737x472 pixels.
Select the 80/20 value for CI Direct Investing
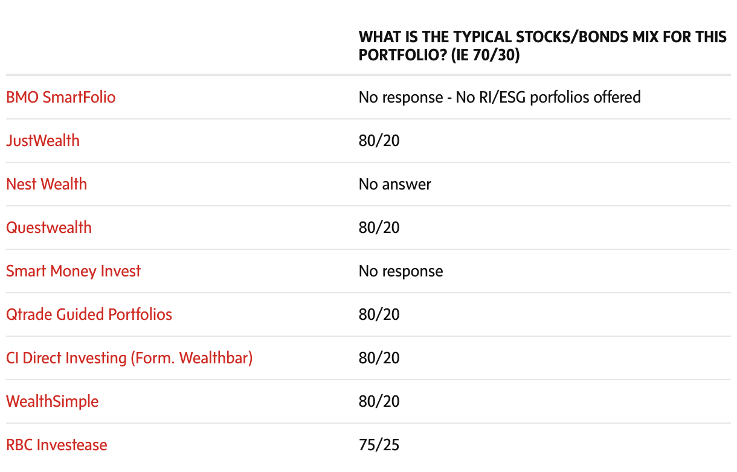tap(379, 358)
